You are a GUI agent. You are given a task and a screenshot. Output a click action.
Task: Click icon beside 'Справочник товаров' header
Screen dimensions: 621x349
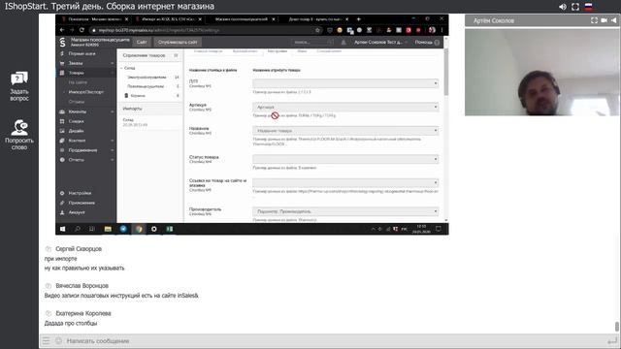(x=176, y=55)
